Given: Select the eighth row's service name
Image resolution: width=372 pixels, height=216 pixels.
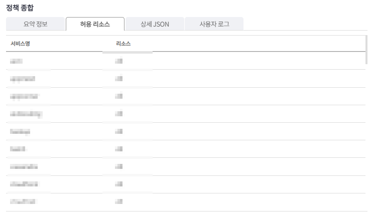Looking at the screenshot, I should (24, 184).
